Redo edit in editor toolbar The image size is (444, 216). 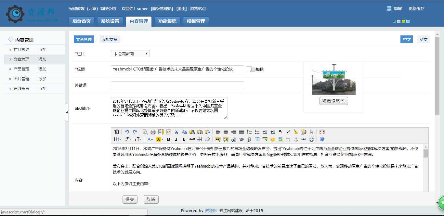pyautogui.click(x=135, y=132)
